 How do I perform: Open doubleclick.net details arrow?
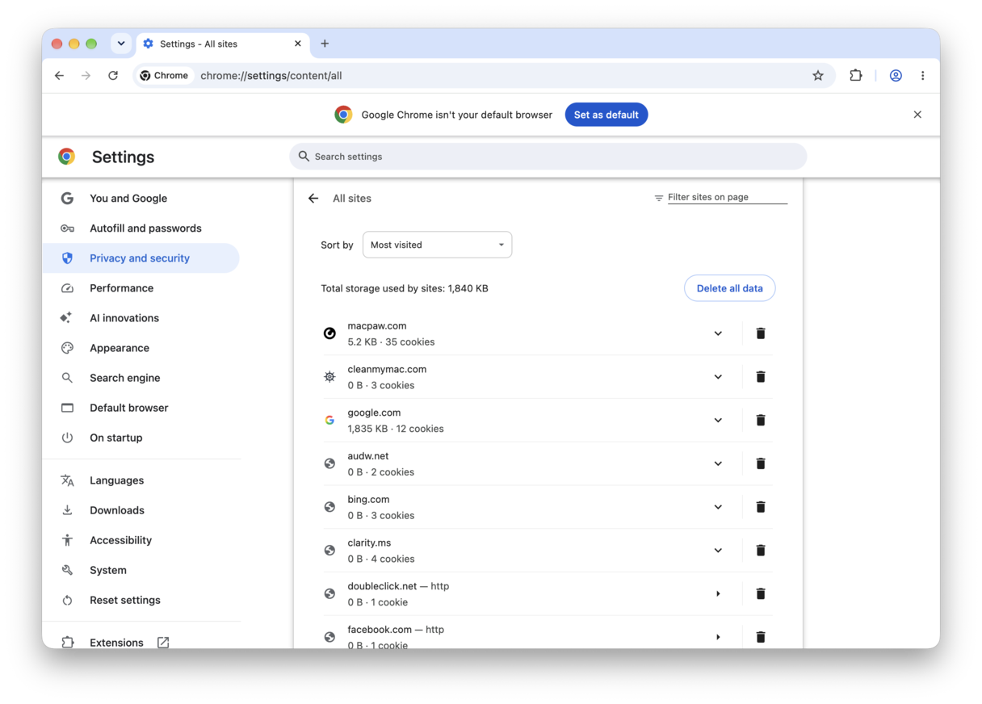(x=718, y=594)
